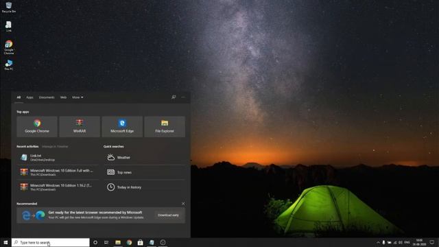The image size is (439, 247).
Task: Open recent Link.txt activity
Action: tap(58, 157)
